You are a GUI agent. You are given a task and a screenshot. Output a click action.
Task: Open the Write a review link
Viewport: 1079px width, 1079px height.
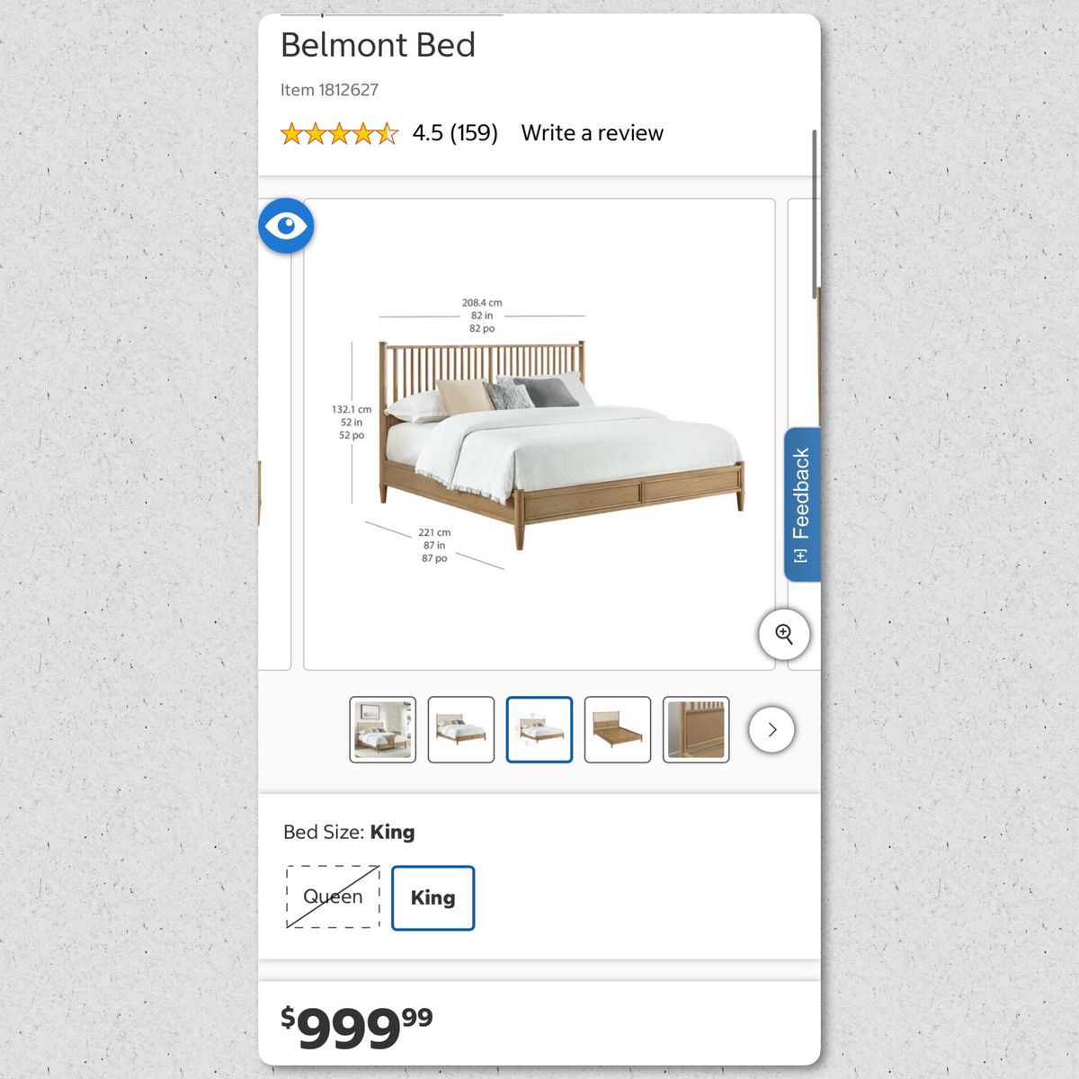point(592,133)
